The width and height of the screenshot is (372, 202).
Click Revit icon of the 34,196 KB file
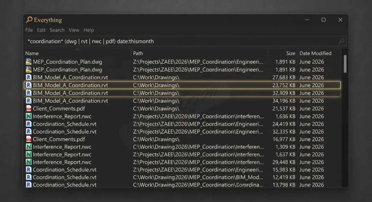[x=28, y=101]
